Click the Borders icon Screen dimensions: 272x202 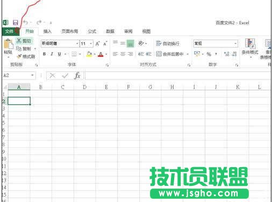click(x=74, y=54)
